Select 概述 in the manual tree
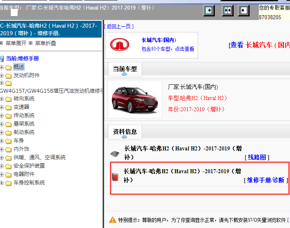The height and width of the screenshot is (228, 290). (x=19, y=67)
